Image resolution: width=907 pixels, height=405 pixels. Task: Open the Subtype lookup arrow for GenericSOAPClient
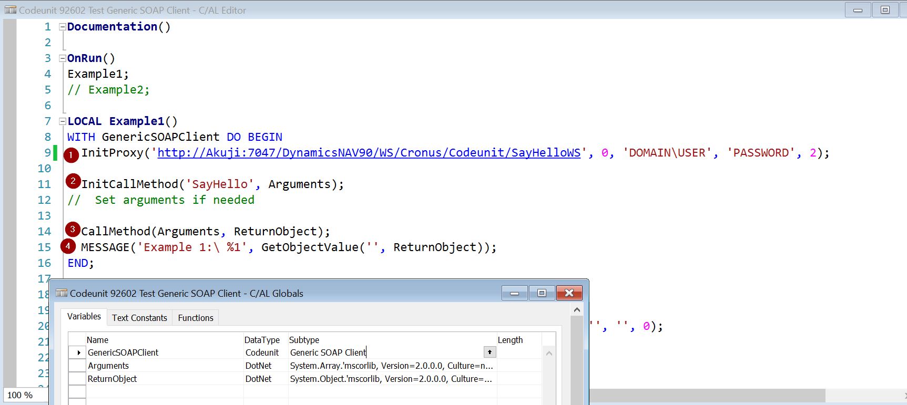point(490,352)
